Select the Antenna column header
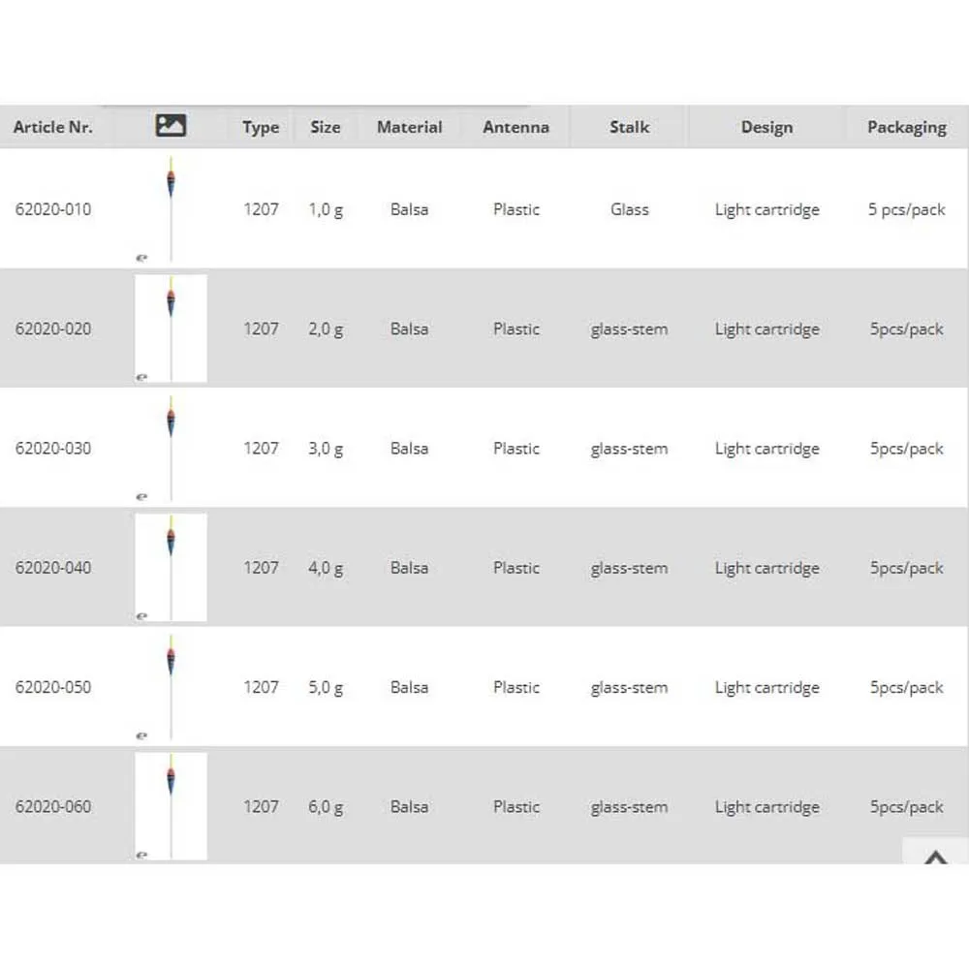The image size is (969, 969). (x=516, y=127)
